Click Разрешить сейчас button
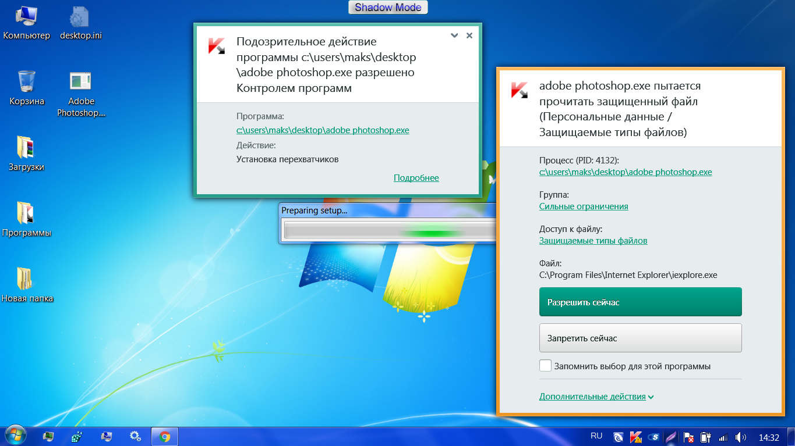Image resolution: width=795 pixels, height=446 pixels. (641, 302)
